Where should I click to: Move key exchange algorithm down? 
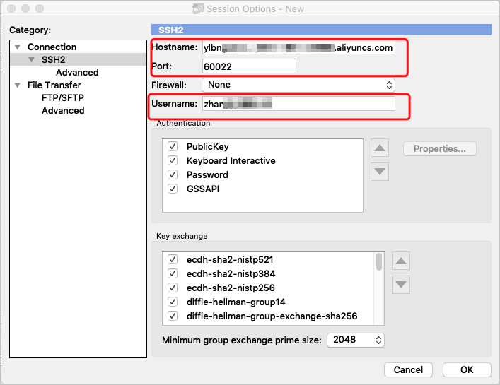401,285
